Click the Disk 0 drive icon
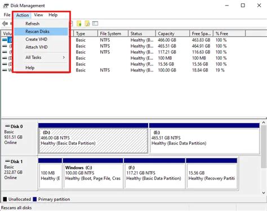 7,126
